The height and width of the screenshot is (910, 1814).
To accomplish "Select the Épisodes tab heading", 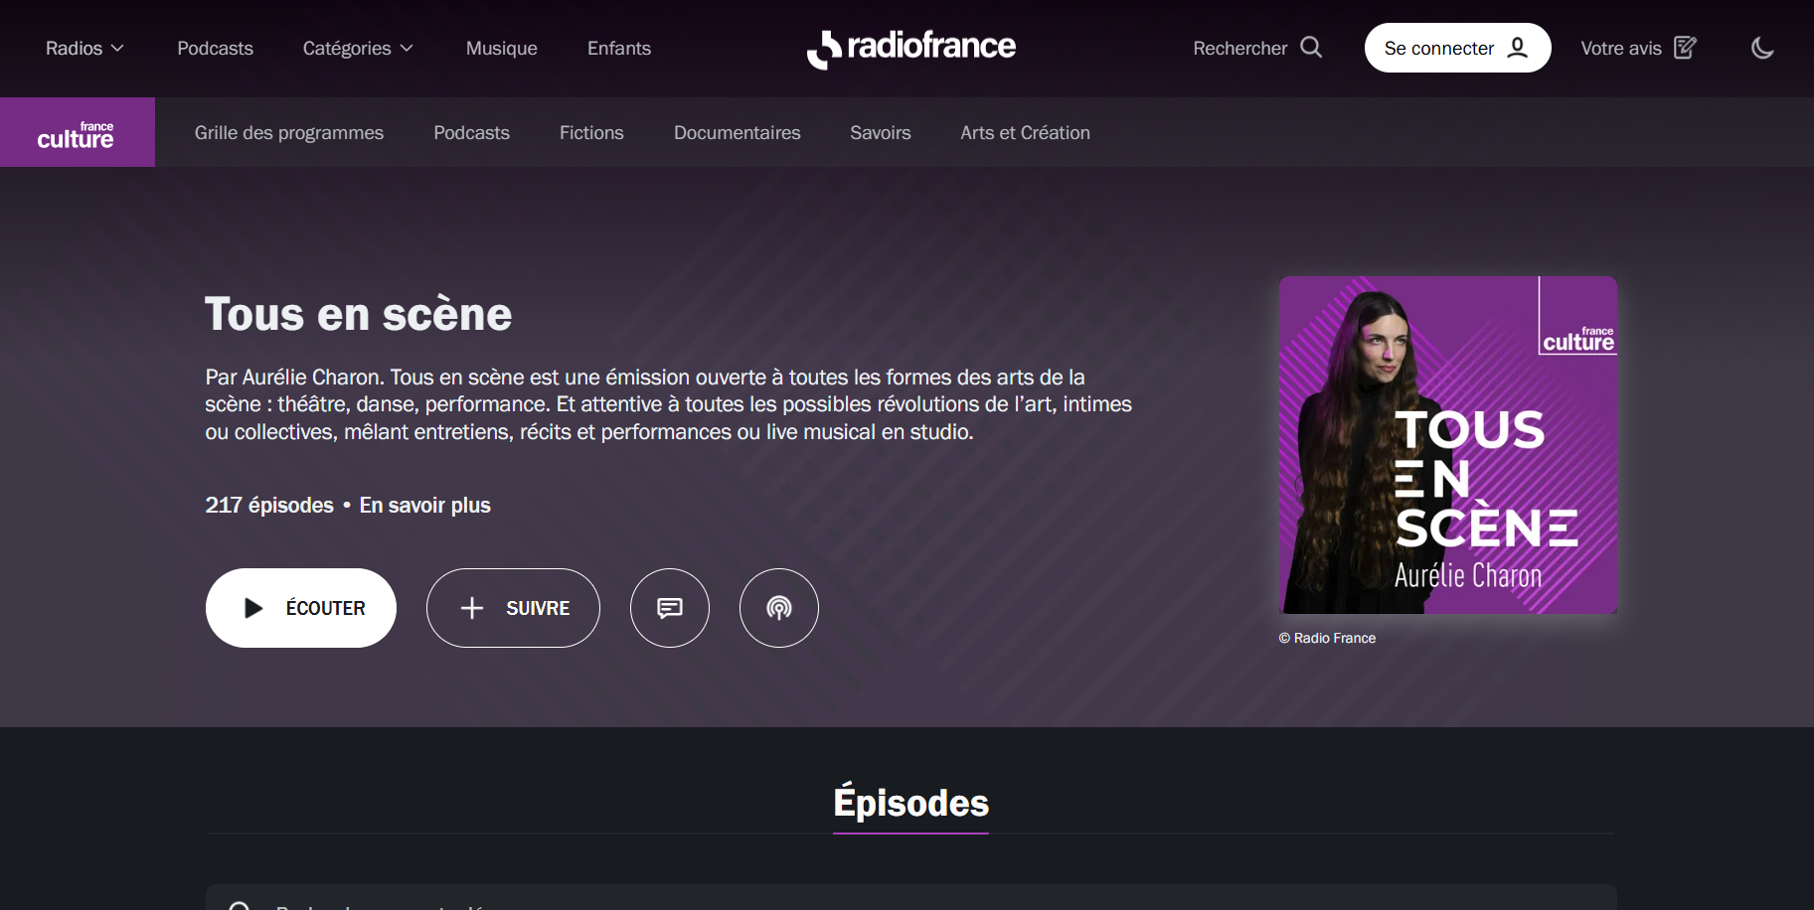I will click(911, 803).
